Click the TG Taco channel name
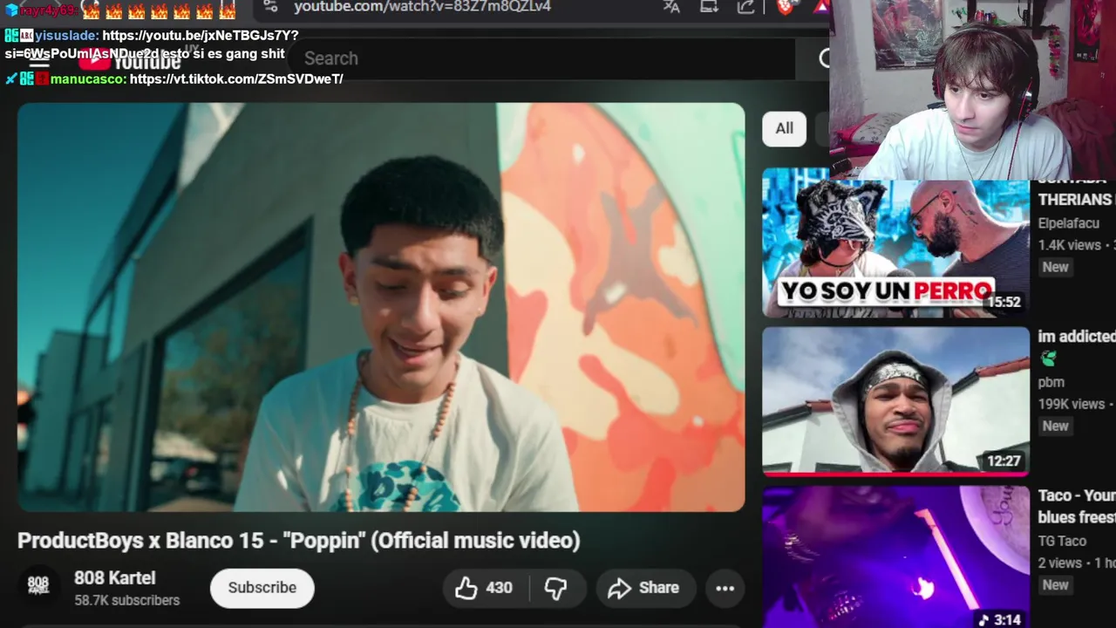 coord(1062,541)
